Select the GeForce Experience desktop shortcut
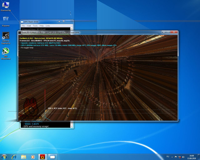The image size is (200, 160). coord(6,38)
